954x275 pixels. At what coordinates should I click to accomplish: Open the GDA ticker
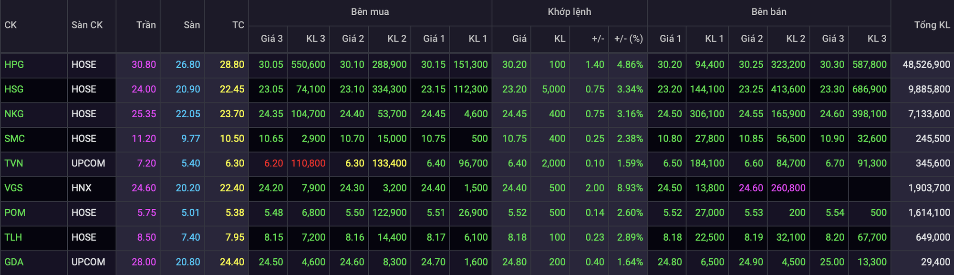14,262
